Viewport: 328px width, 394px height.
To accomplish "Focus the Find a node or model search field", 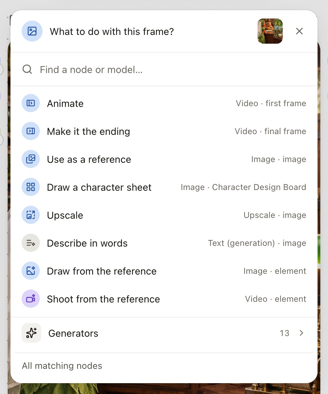I will (164, 70).
